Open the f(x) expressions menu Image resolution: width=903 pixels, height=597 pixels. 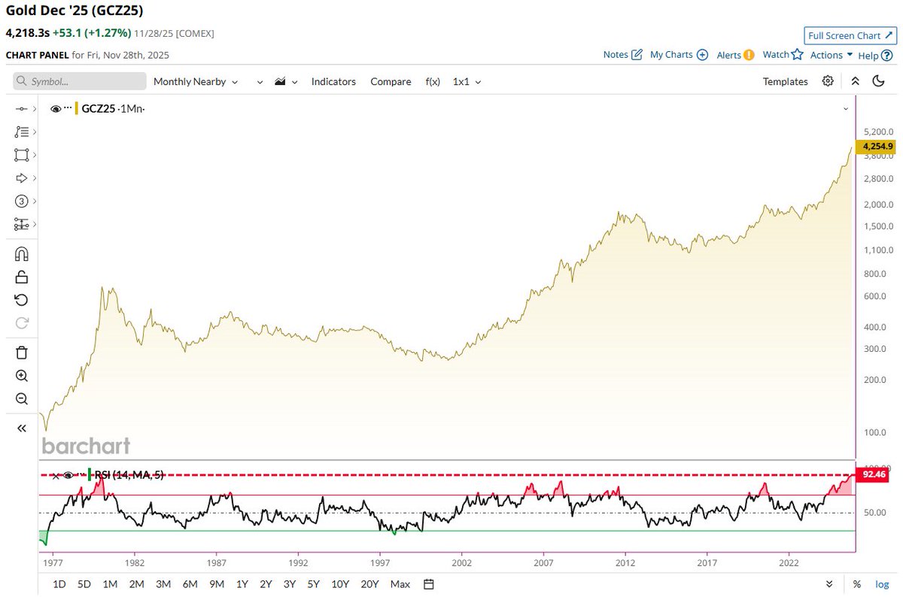tap(433, 81)
